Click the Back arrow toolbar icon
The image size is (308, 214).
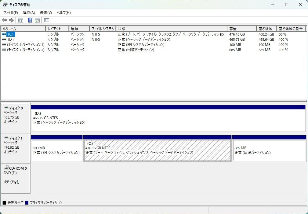click(x=4, y=20)
